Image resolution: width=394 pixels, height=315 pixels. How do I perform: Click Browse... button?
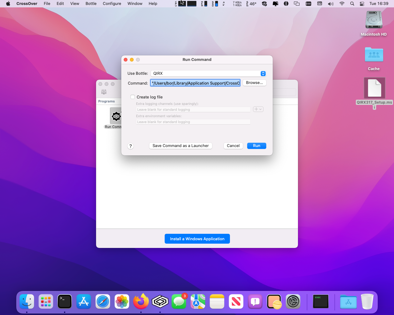point(255,83)
